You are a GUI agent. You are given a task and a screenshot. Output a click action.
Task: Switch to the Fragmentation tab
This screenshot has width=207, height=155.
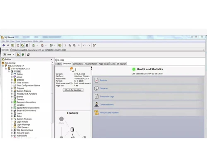[91, 64]
